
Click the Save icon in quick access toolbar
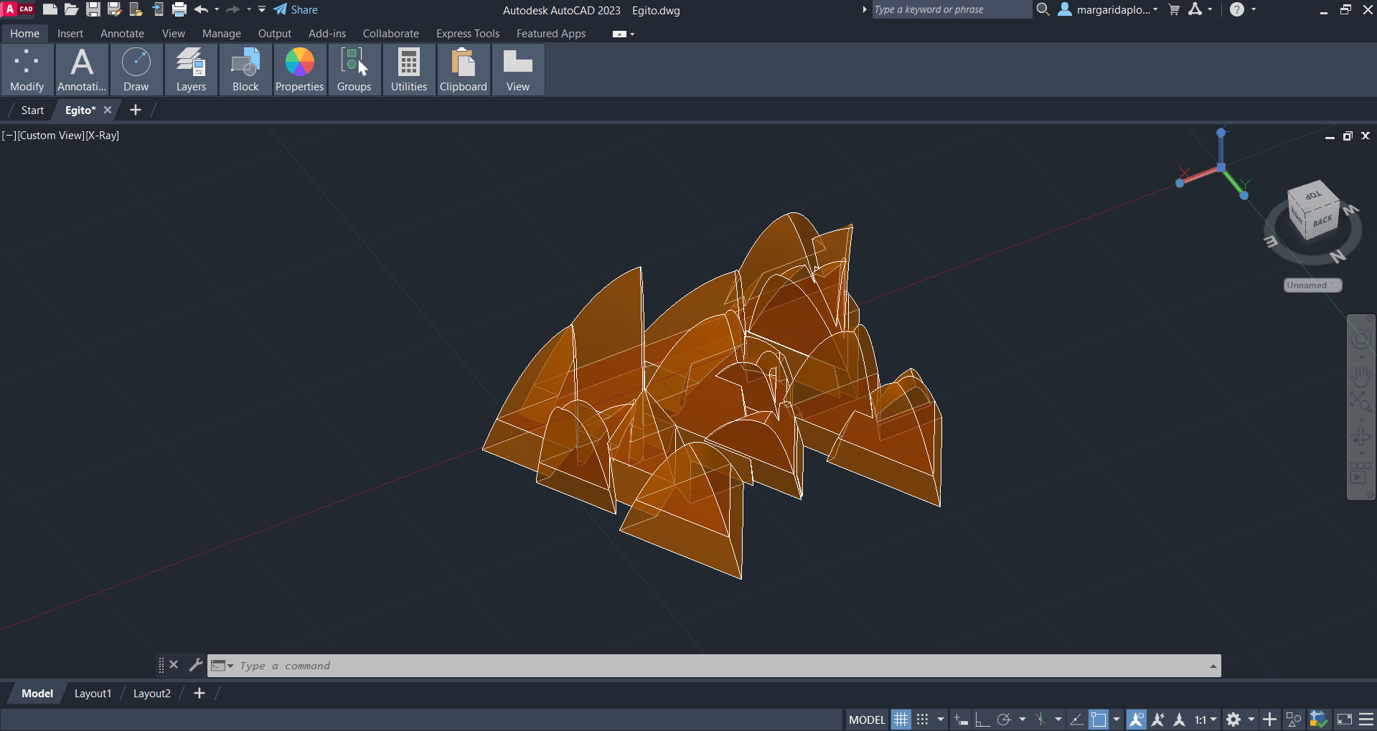click(x=93, y=10)
